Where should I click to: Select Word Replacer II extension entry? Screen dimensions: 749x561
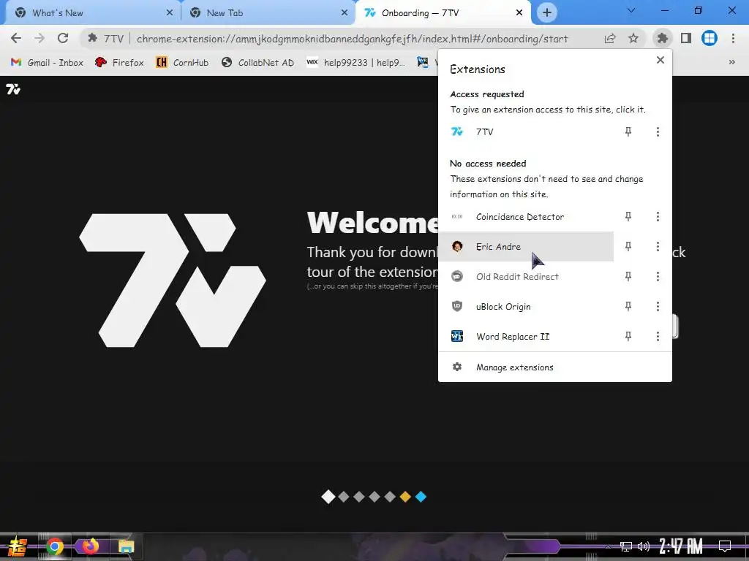(x=526, y=336)
